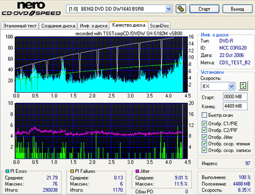Disable the Отобр. скор. записи checkbox
Image resolution: width=255 pixels, height=195 pixels.
click(205, 150)
